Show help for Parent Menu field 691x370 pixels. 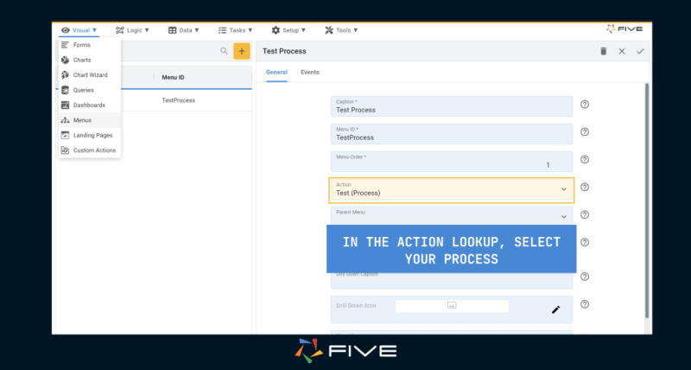[x=585, y=214]
